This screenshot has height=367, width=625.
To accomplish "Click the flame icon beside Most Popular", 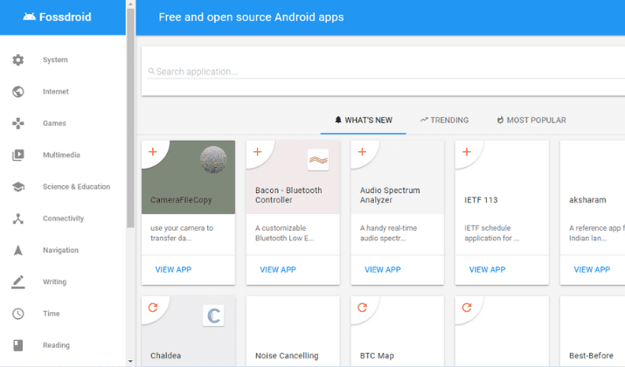I will (500, 120).
